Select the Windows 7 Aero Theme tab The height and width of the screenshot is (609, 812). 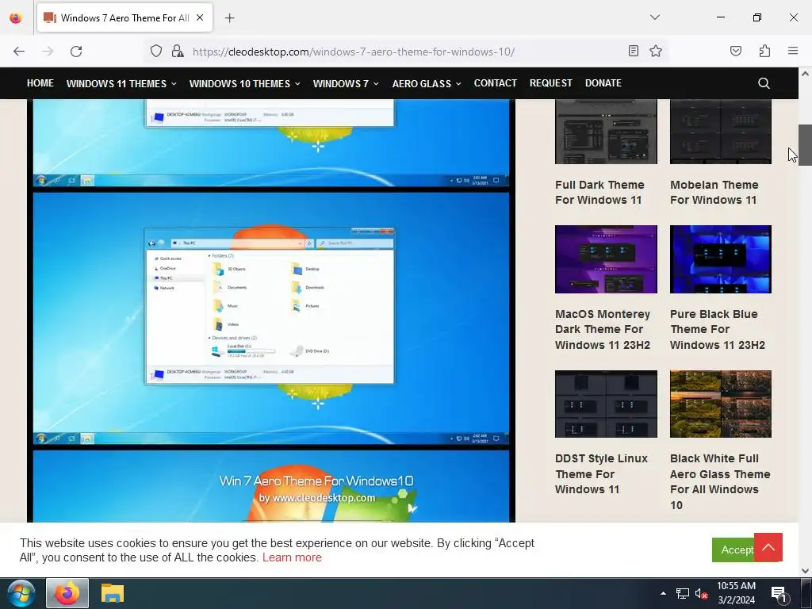click(124, 17)
